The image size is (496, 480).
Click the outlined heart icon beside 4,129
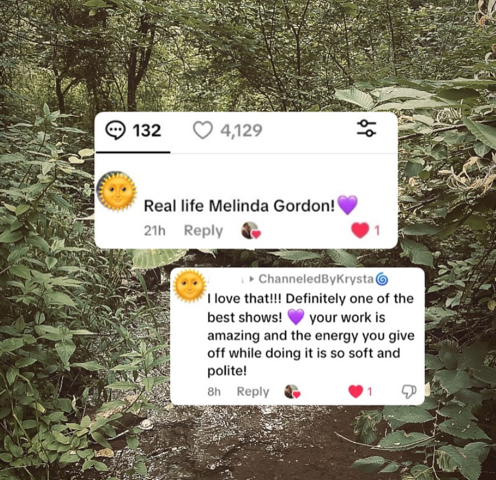coord(202,130)
